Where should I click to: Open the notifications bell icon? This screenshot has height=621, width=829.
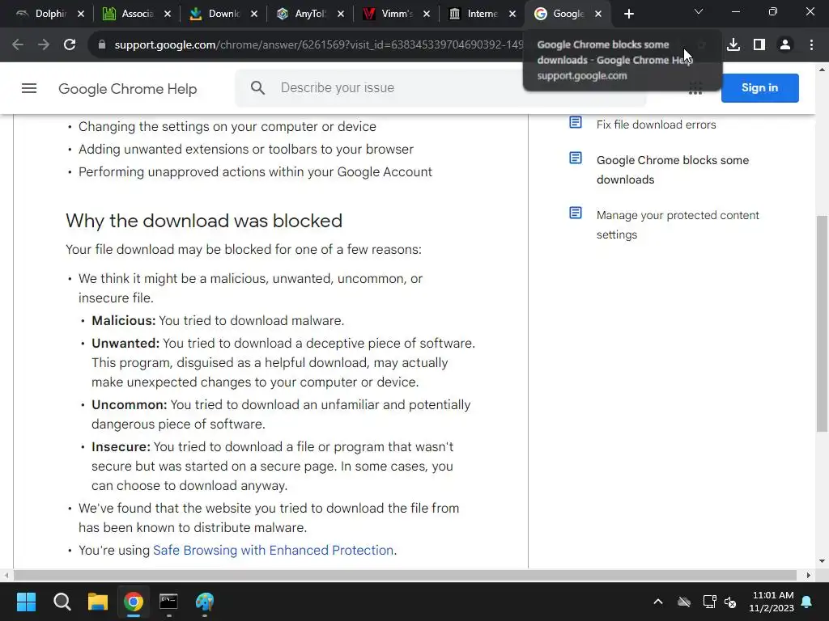[807, 602]
